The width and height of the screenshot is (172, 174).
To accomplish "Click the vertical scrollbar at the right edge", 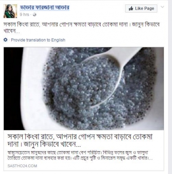I will (x=170, y=87).
